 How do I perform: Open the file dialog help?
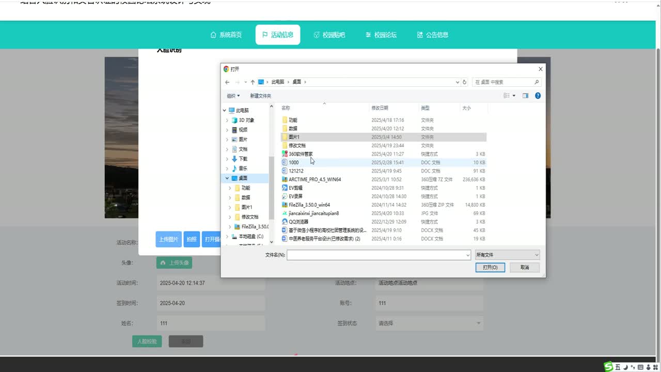(x=538, y=96)
